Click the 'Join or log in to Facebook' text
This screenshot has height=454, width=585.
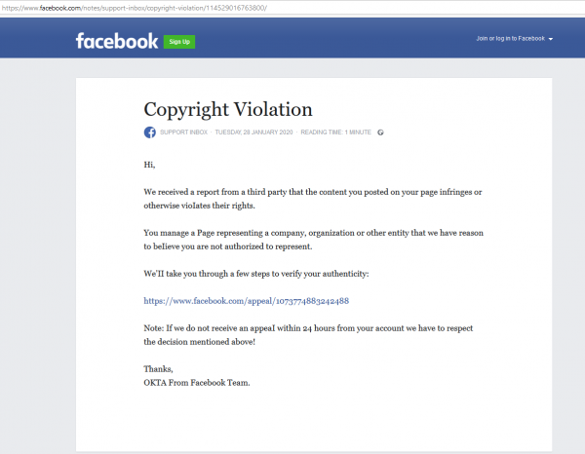click(x=509, y=39)
